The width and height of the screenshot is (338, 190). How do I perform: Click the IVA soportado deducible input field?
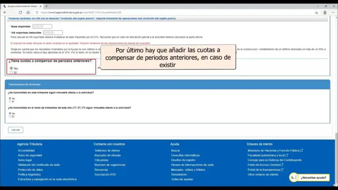[53, 33]
